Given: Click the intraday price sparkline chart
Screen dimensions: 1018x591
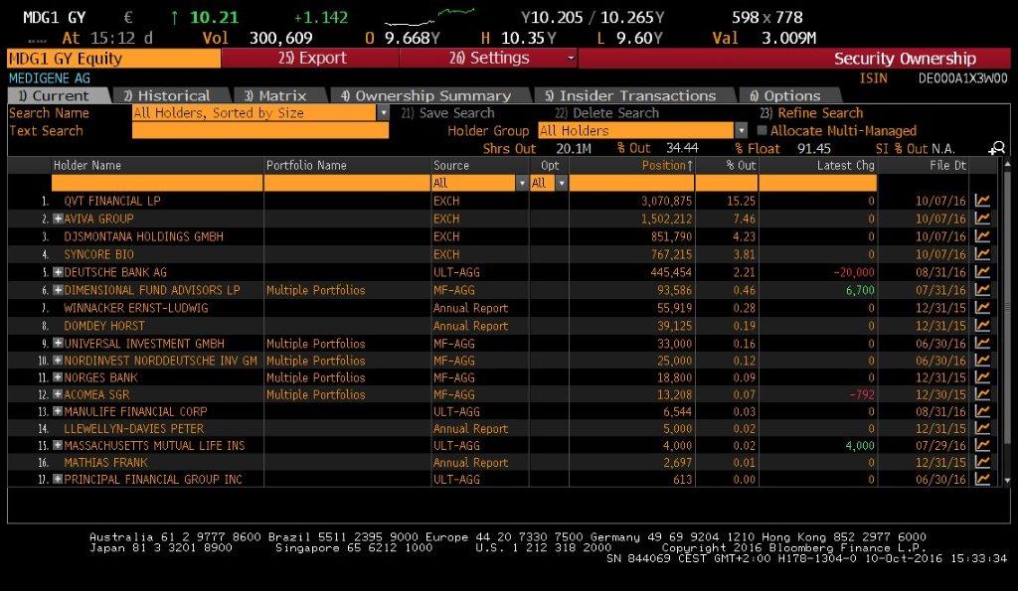Looking at the screenshot, I should [x=429, y=18].
